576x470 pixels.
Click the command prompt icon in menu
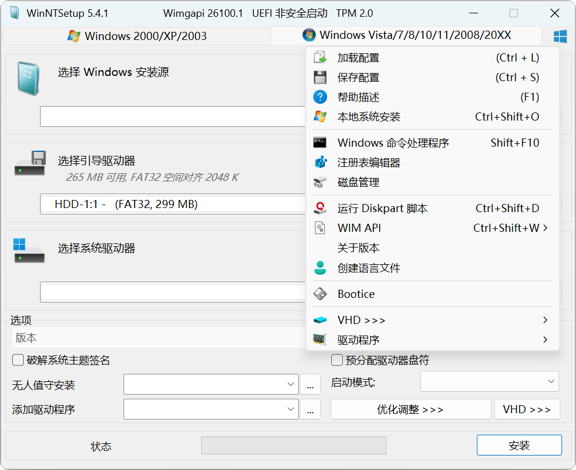(x=320, y=143)
